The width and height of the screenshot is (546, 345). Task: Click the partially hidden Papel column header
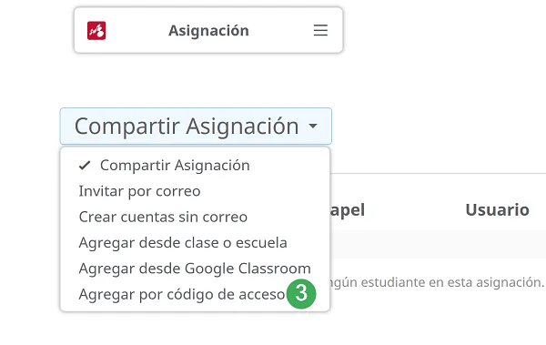(348, 210)
